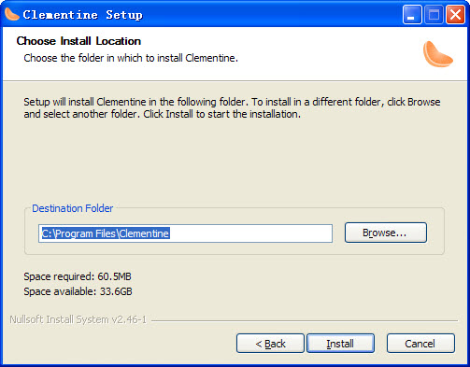Click the grayed-out maximize window button

pyautogui.click(x=434, y=15)
